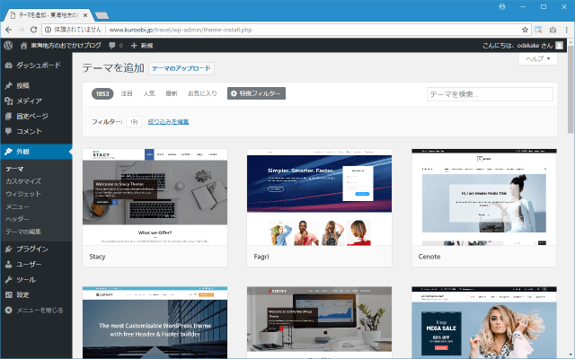Click the テーマを検索 search field

pyautogui.click(x=490, y=94)
